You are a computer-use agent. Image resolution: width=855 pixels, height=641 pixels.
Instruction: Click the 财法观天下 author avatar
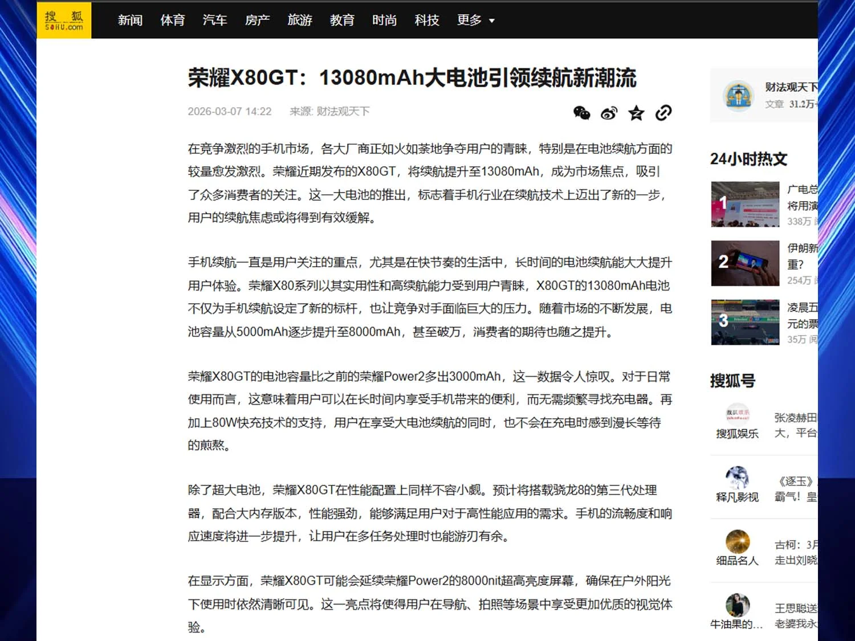738,96
